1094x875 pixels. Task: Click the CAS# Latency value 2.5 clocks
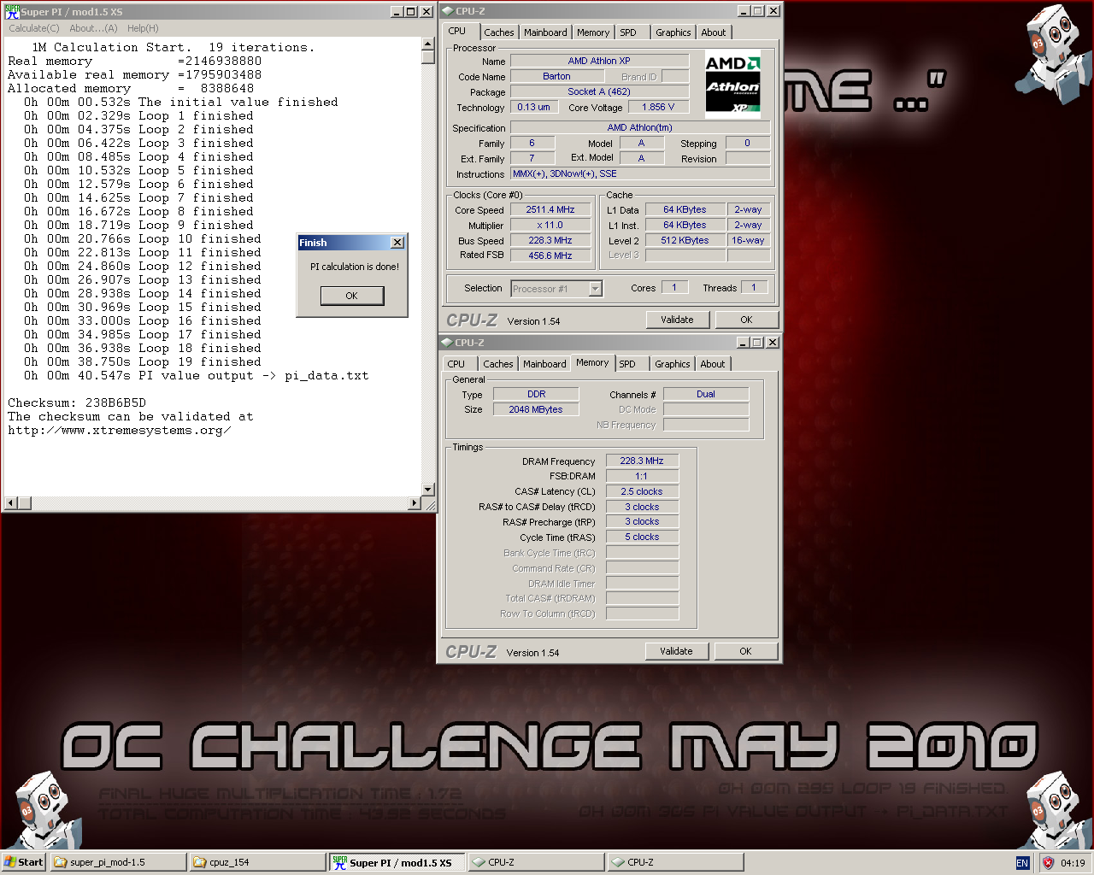pos(642,491)
